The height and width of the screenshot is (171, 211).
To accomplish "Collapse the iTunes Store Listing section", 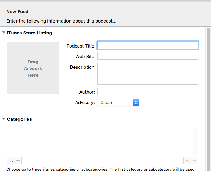I will [4, 33].
